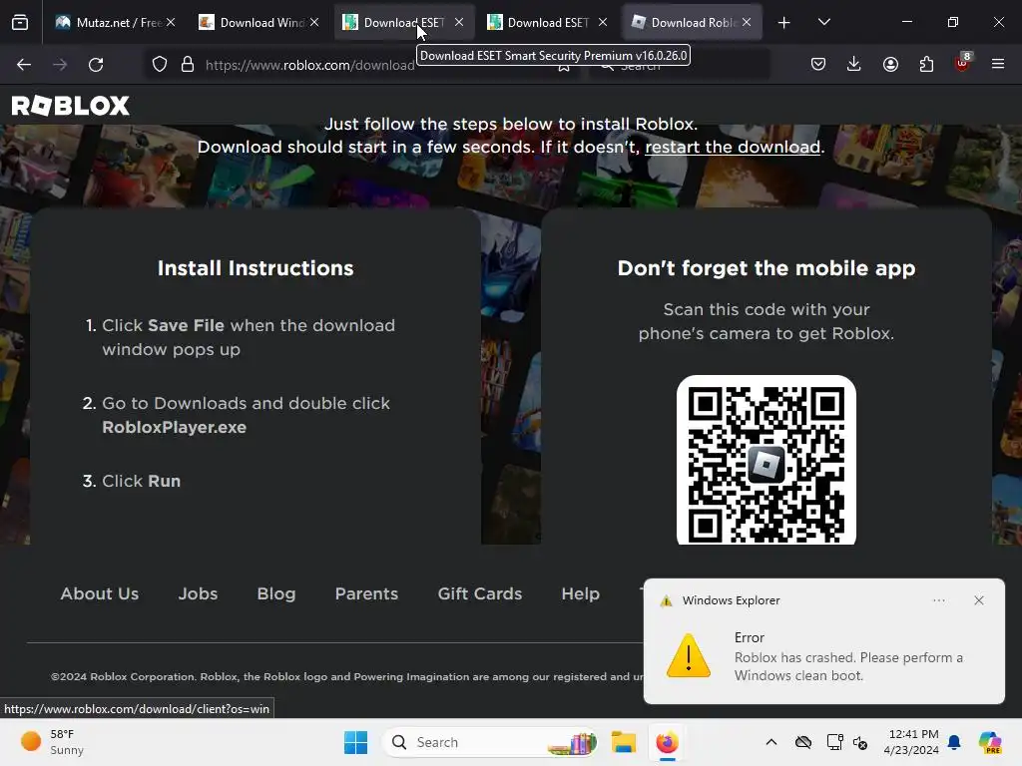Image resolution: width=1022 pixels, height=766 pixels.
Task: Click RobloxPlayer.exe text in step 2
Action: pos(174,427)
